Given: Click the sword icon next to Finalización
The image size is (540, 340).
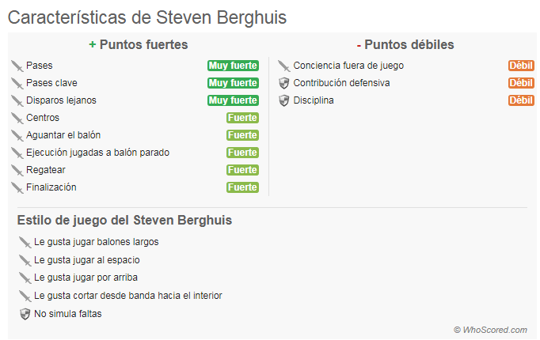Looking at the screenshot, I should click(17, 187).
